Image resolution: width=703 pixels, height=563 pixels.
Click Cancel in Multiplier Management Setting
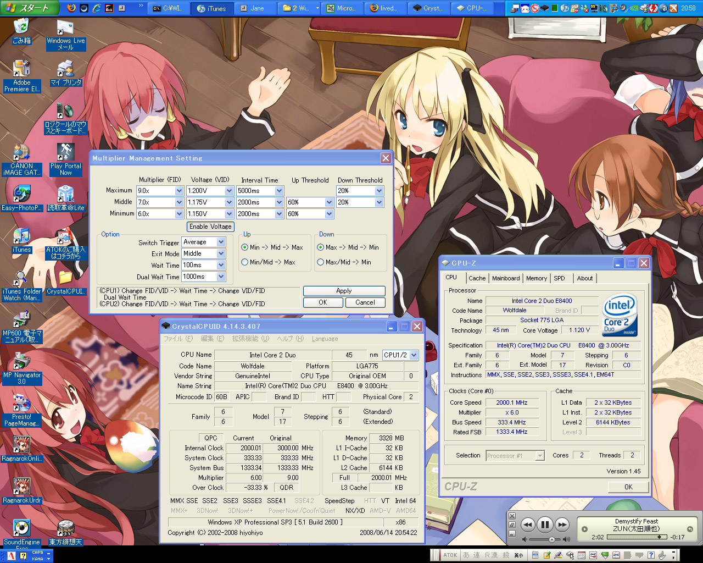365,302
